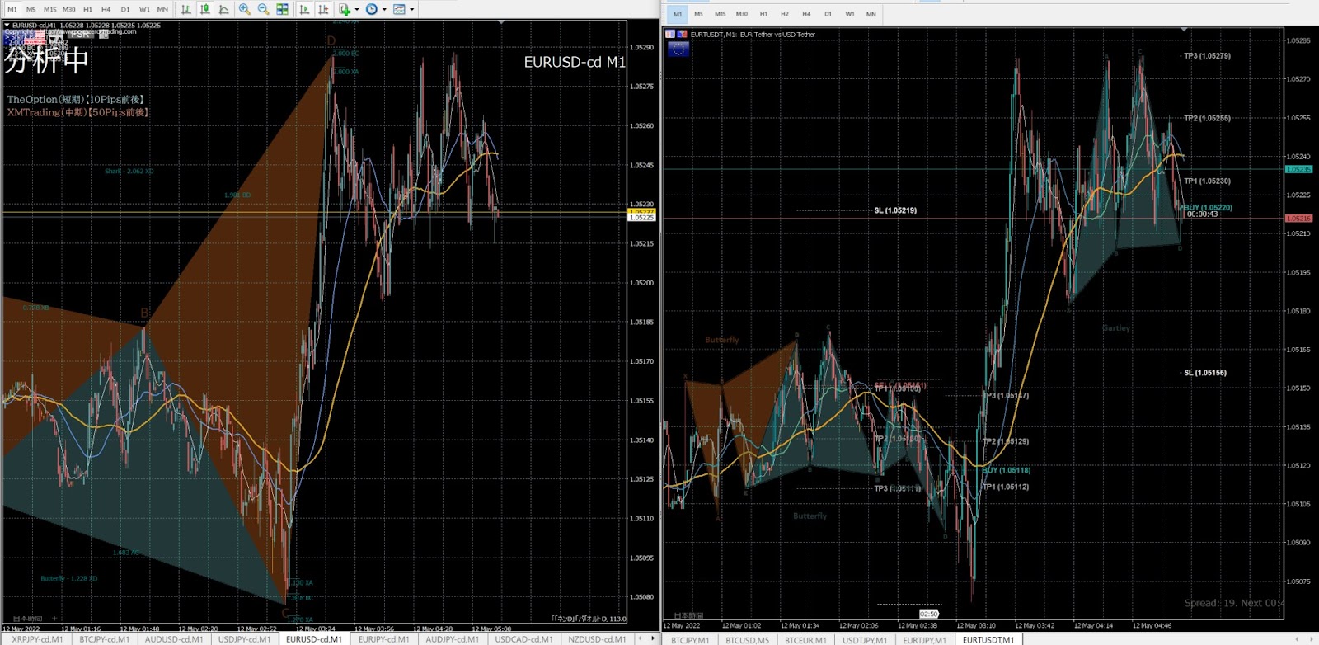Open the templates dropdown arrow
This screenshot has width=1319, height=645.
coord(412,10)
